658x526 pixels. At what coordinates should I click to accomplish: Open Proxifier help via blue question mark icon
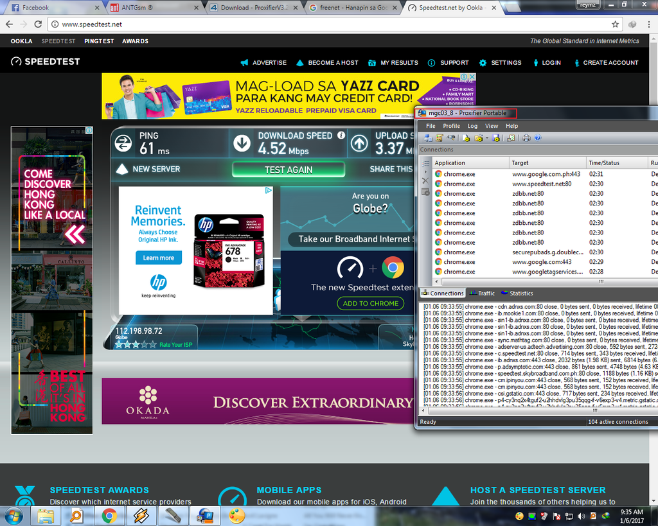click(538, 138)
